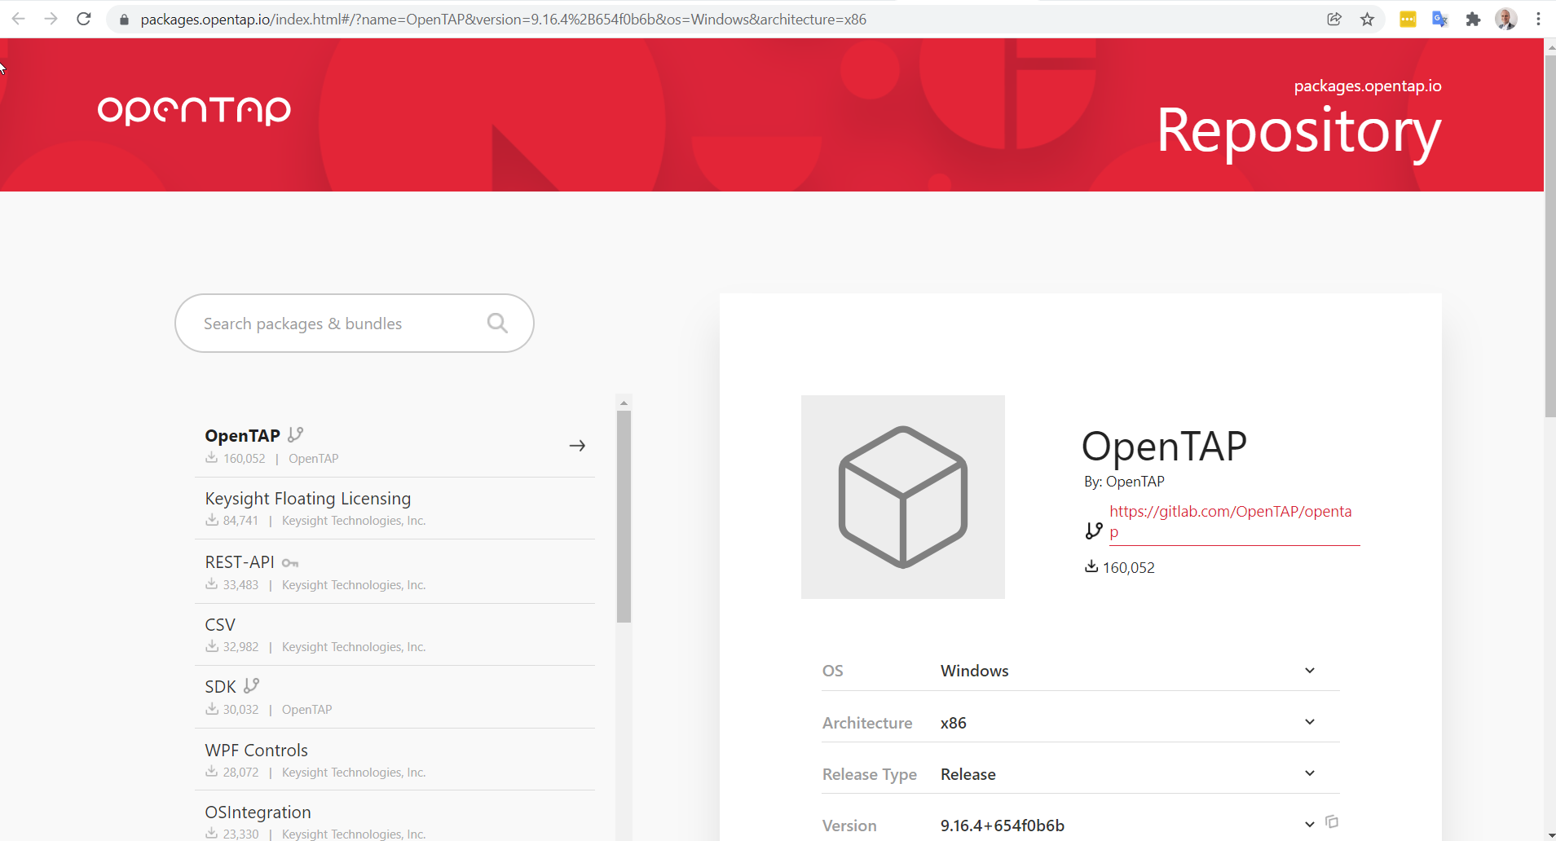The width and height of the screenshot is (1556, 841).
Task: Select the Keysight Floating Licensing package
Action: (307, 498)
